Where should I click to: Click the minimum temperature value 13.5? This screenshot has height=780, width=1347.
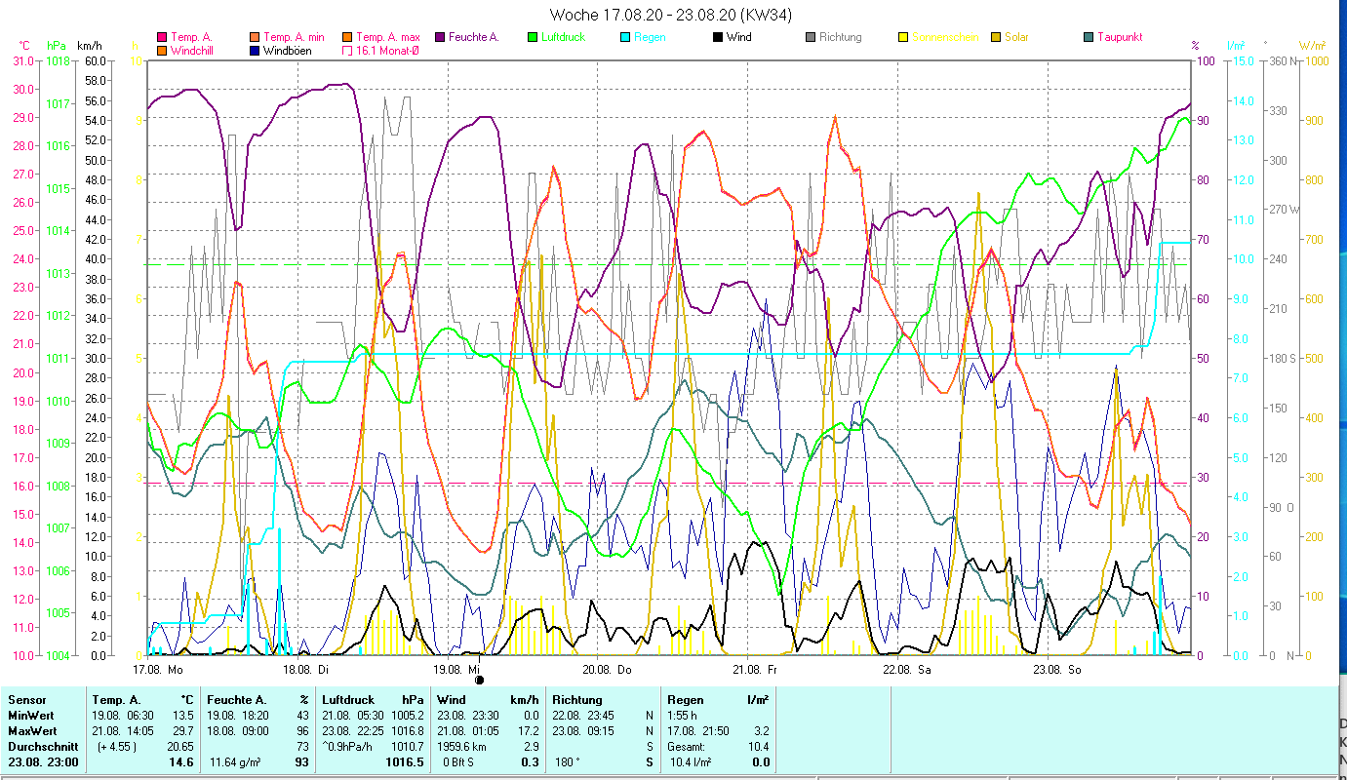[184, 716]
